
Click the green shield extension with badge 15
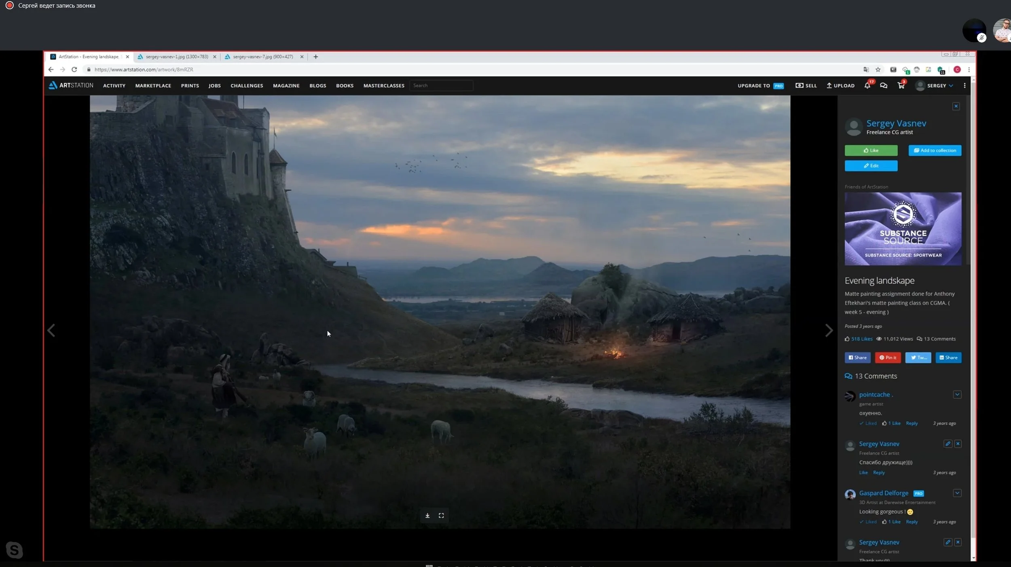point(941,70)
